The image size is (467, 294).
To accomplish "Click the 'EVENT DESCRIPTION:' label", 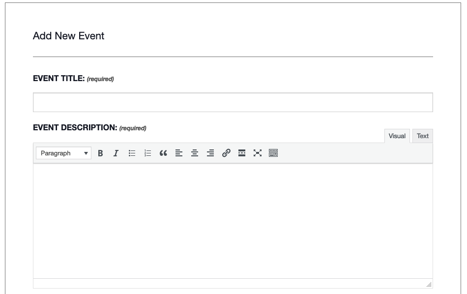I will [75, 127].
